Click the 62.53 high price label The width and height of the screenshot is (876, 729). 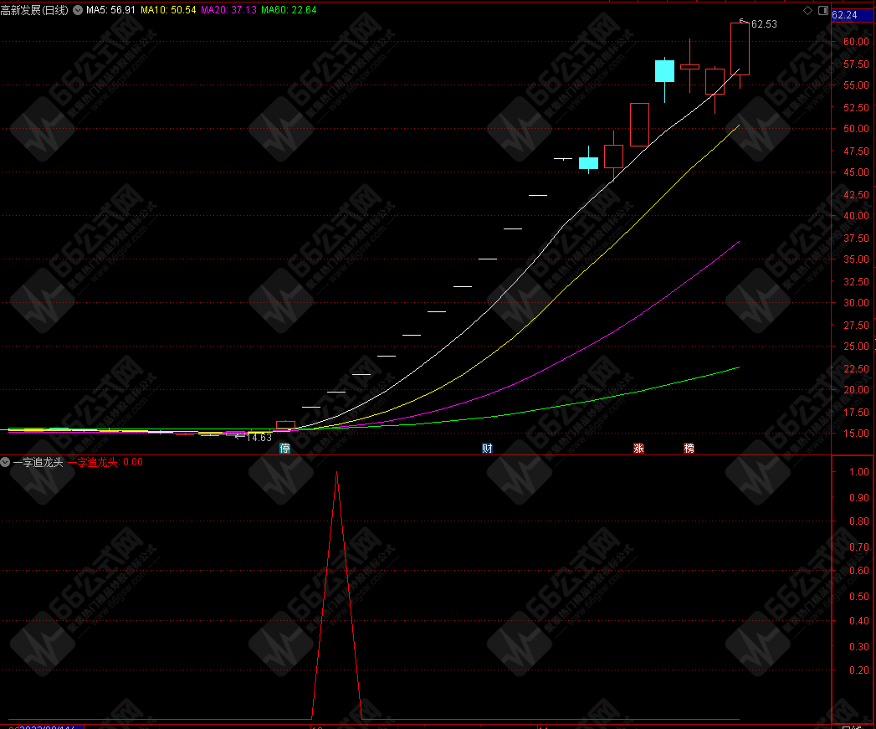coord(764,24)
